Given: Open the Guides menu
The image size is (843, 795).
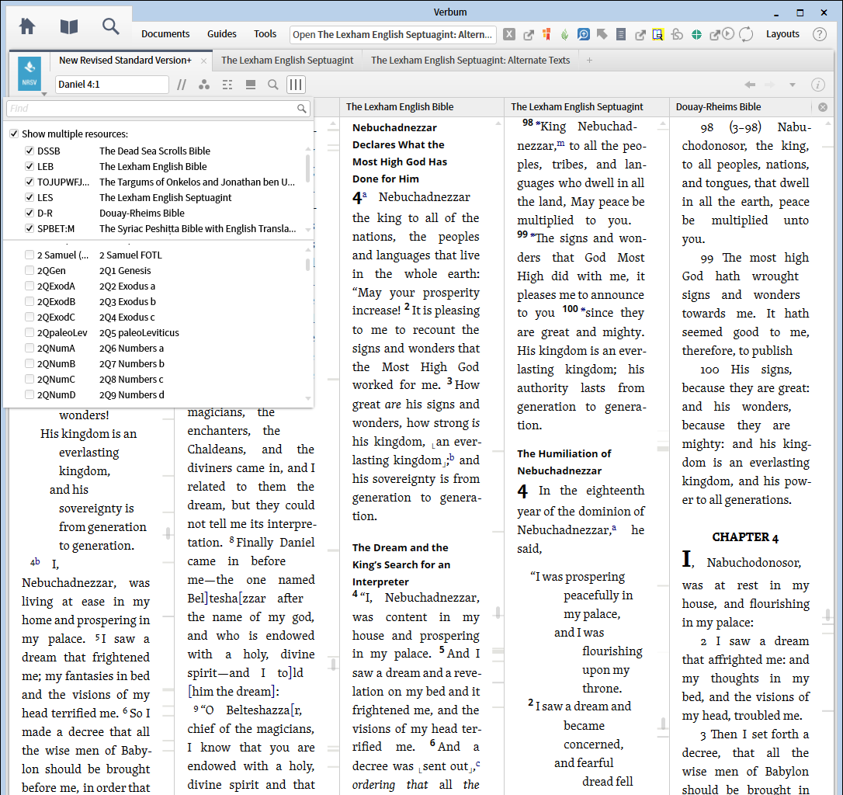Looking at the screenshot, I should 221,34.
